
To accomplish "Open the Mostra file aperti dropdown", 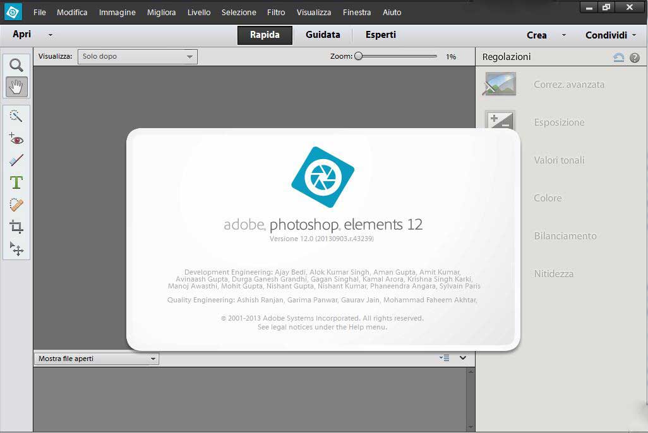I will pos(96,359).
